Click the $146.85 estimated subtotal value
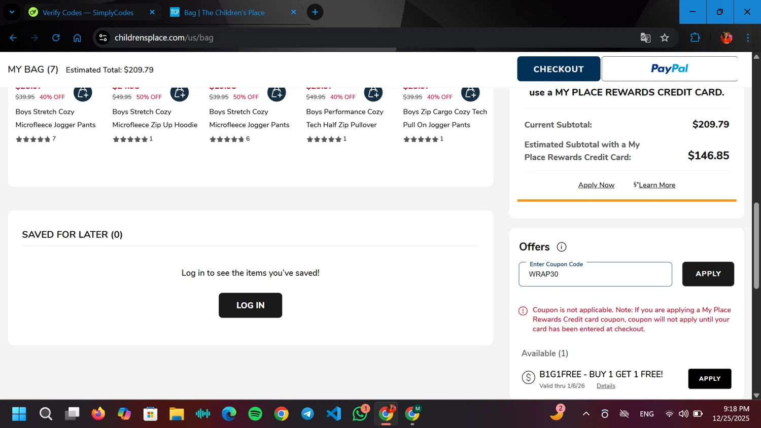This screenshot has height=428, width=761. click(708, 156)
